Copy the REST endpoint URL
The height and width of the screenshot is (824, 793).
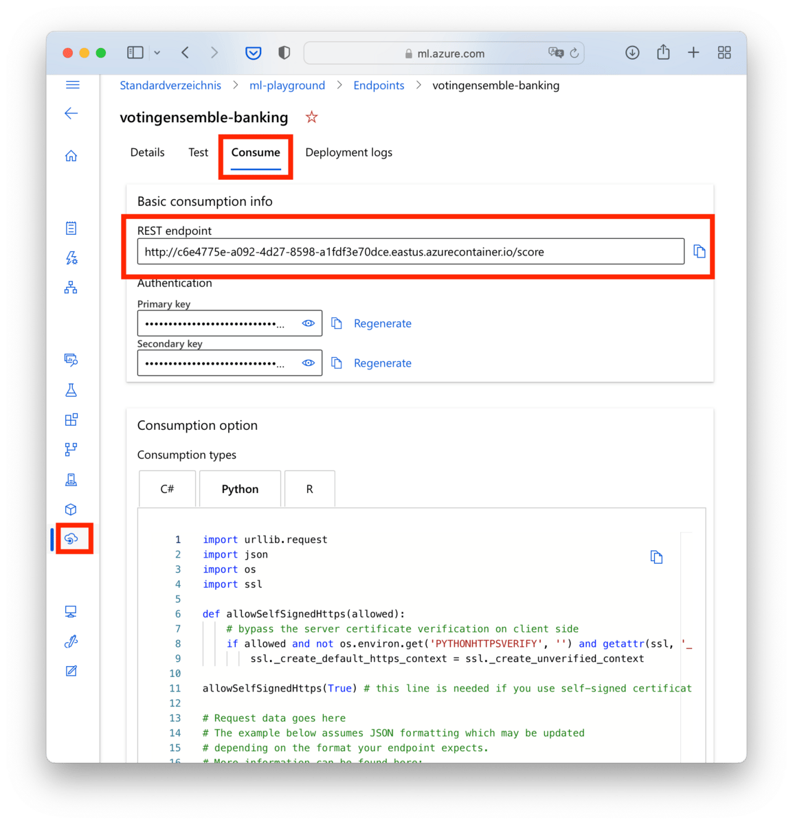(700, 251)
